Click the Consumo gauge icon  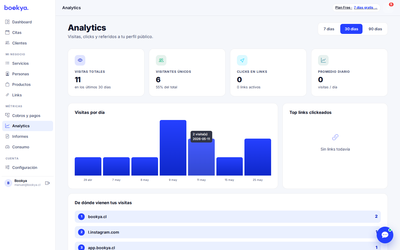[7, 147]
